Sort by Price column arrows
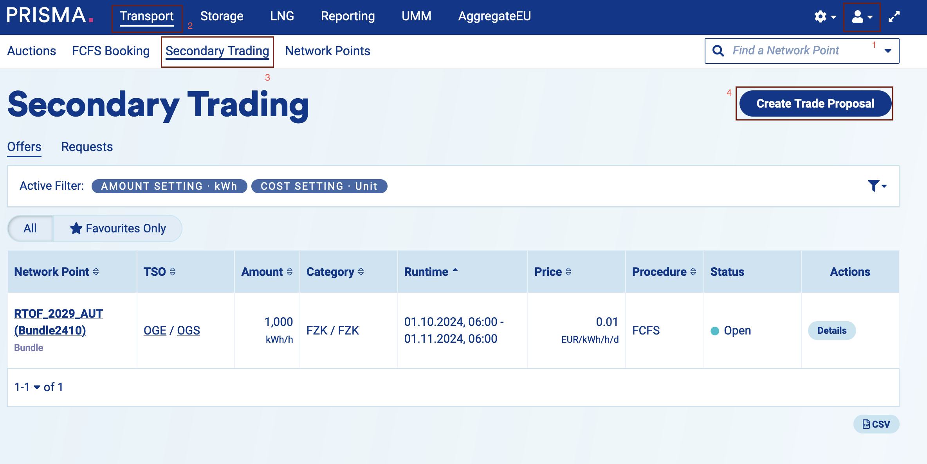 pos(568,272)
